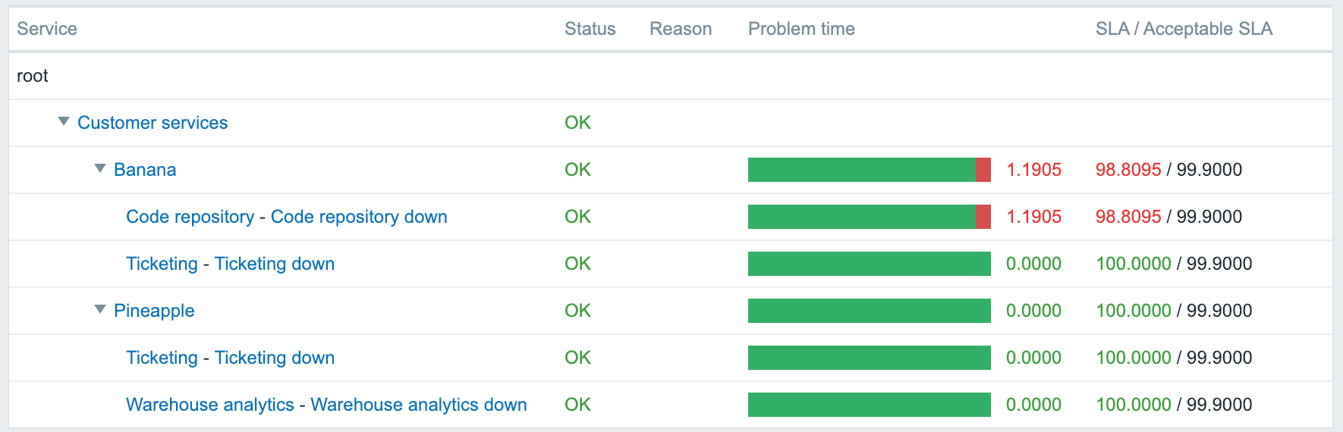Click the Service column header
Viewport: 1343px width, 432px height.
(47, 29)
